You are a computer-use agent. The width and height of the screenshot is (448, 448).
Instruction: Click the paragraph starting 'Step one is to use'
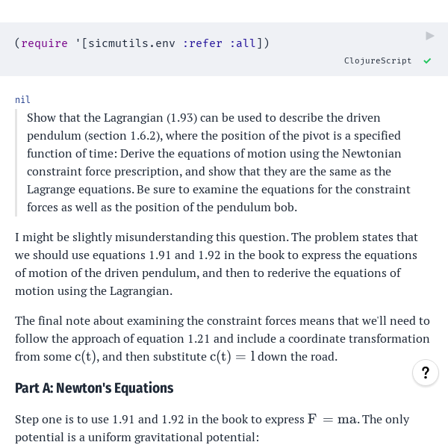212,429
